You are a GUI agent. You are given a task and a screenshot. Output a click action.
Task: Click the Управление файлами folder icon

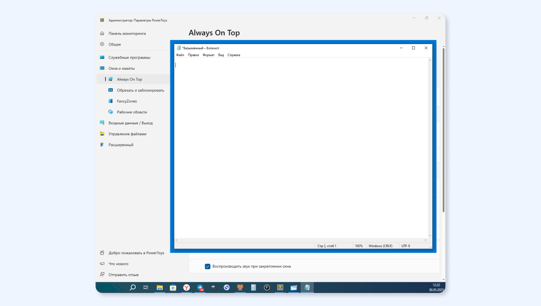[x=102, y=134]
